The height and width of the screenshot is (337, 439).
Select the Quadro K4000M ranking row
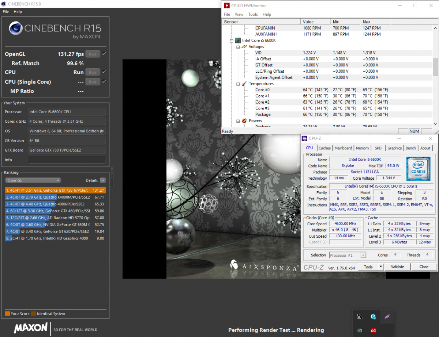(55, 197)
